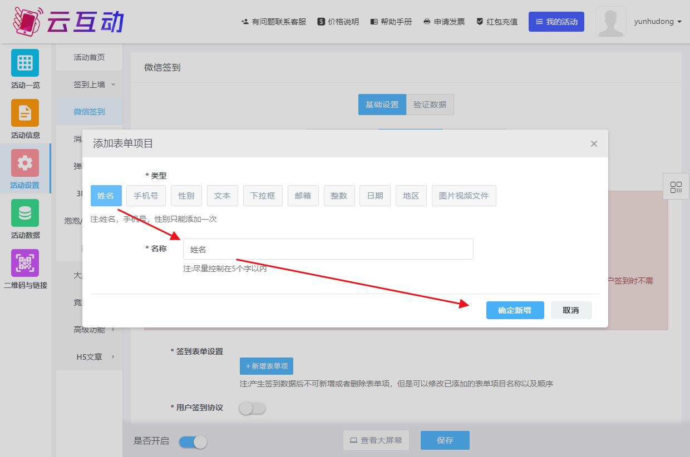The height and width of the screenshot is (457, 690).
Task: Open the 活动设置 gear icon
Action: (x=25, y=163)
